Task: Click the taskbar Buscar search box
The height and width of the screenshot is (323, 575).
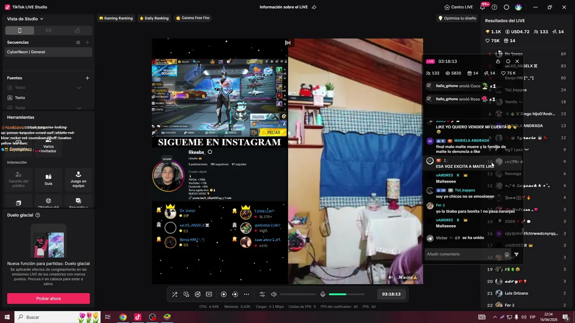Action: 58,317
